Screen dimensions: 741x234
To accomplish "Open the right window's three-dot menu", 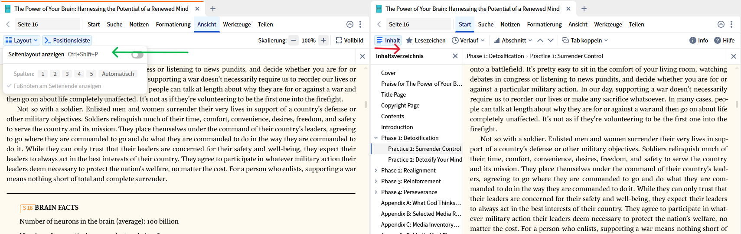I will click(731, 24).
